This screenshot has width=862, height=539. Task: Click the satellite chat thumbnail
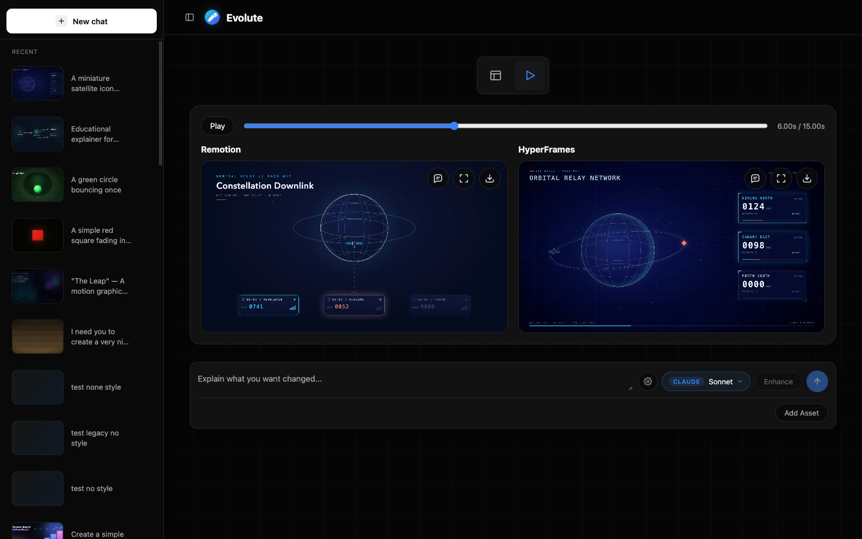click(38, 83)
